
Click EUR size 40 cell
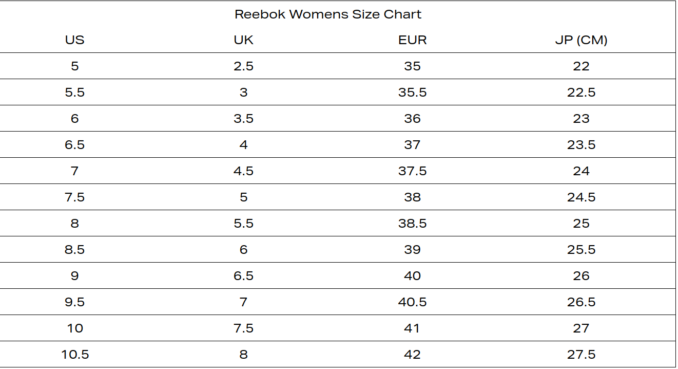pos(412,276)
